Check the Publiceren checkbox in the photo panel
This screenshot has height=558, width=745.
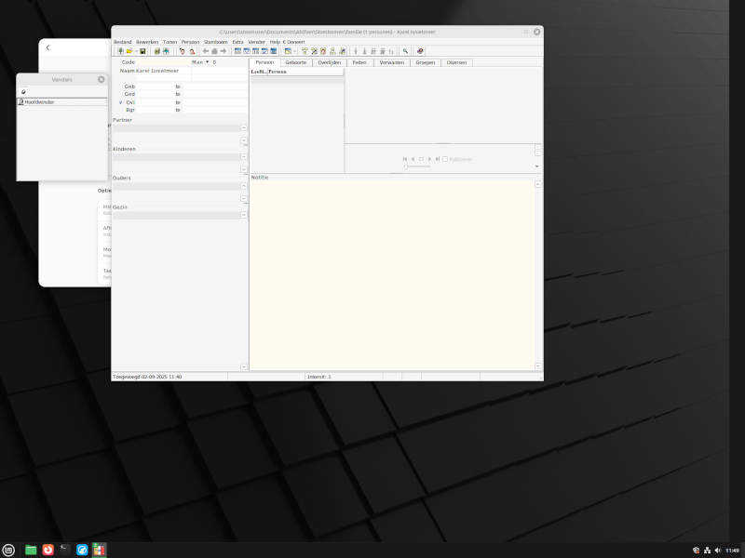446,158
